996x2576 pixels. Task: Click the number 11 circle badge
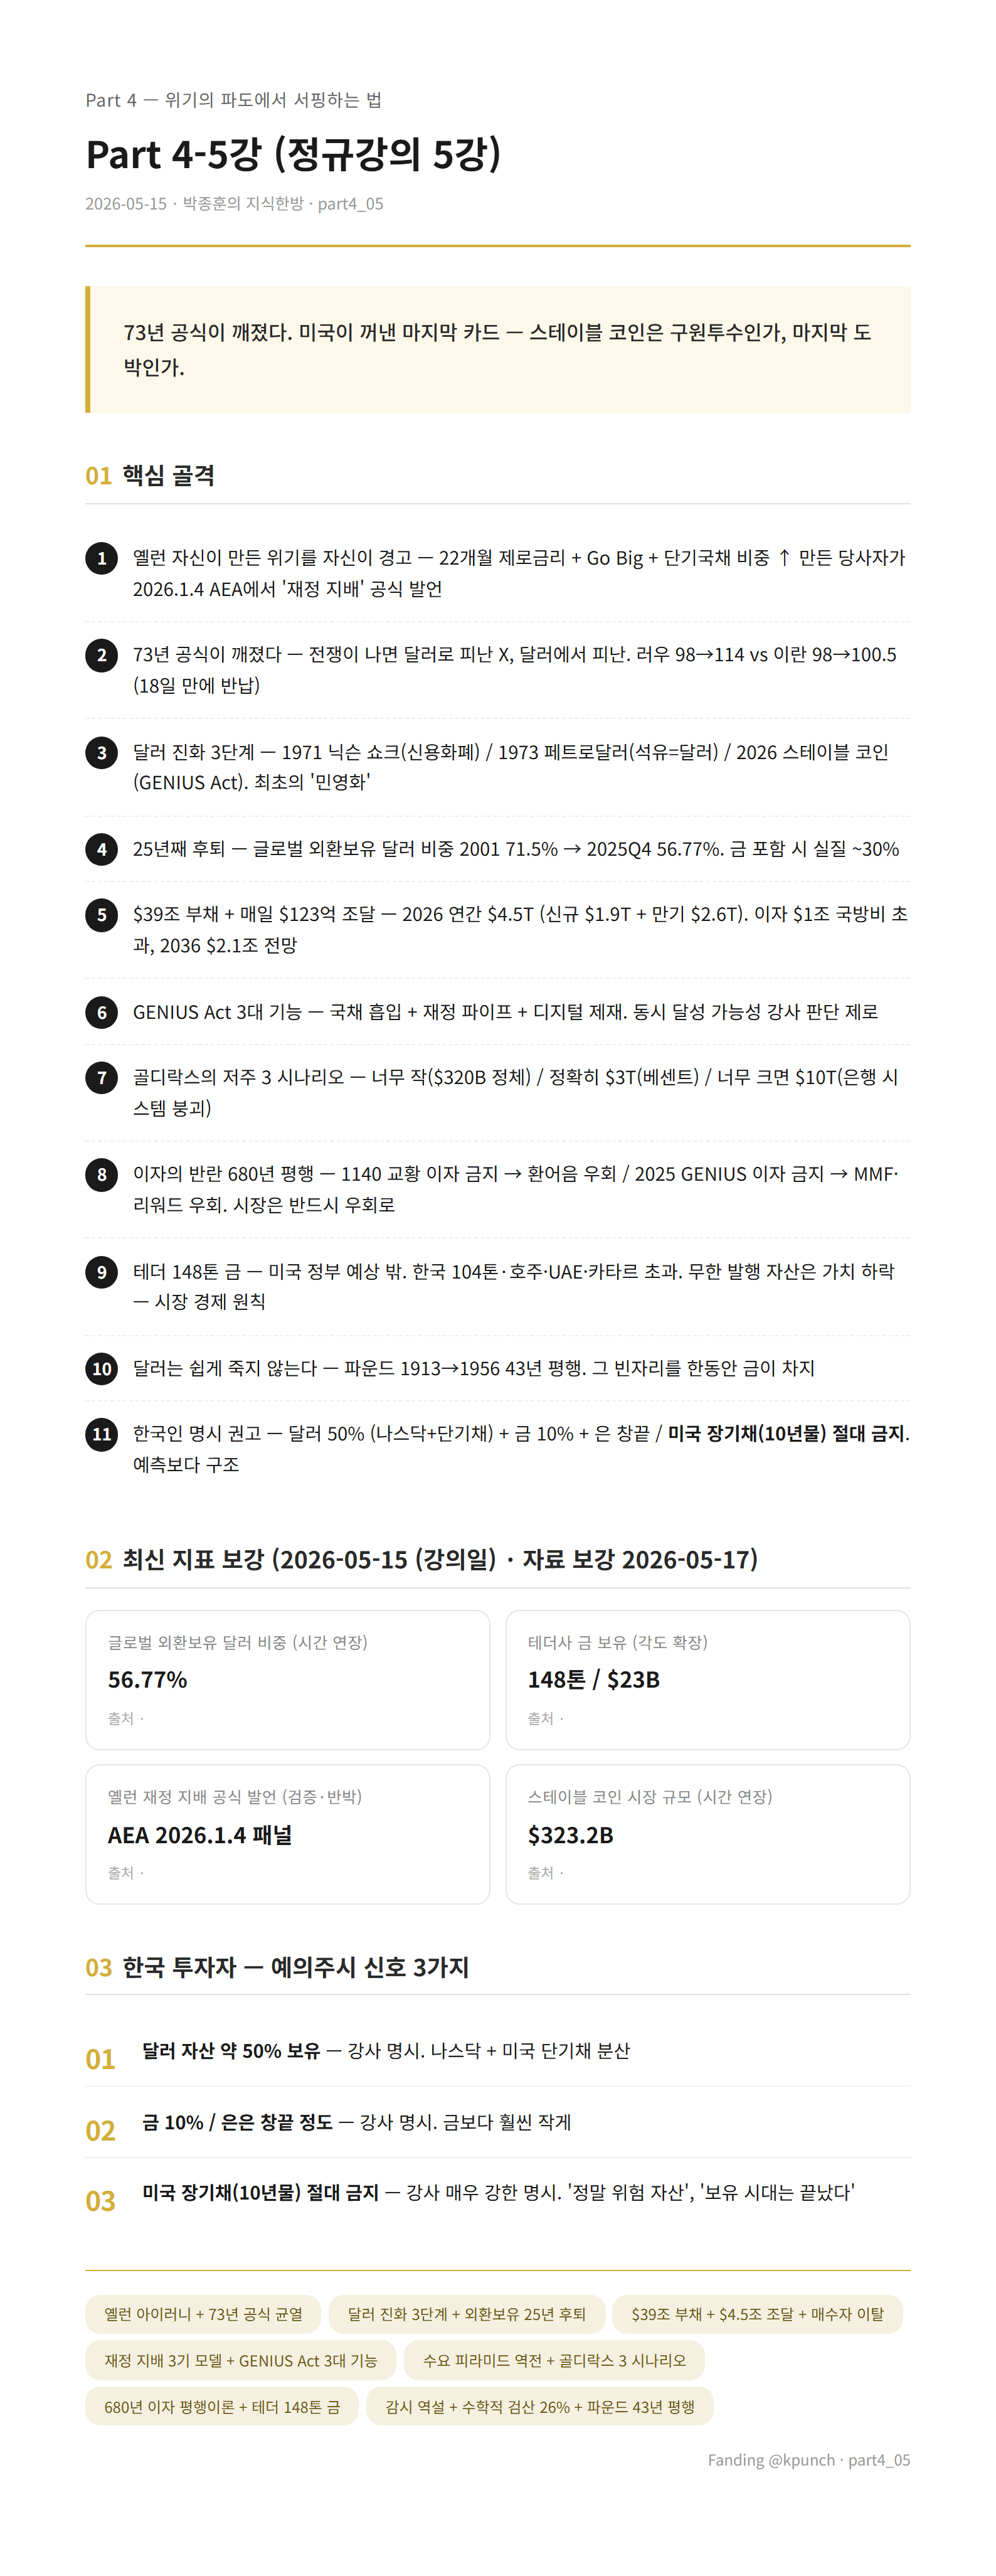coord(101,1434)
